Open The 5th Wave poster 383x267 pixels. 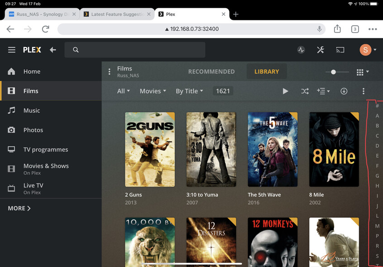[x=273, y=150]
